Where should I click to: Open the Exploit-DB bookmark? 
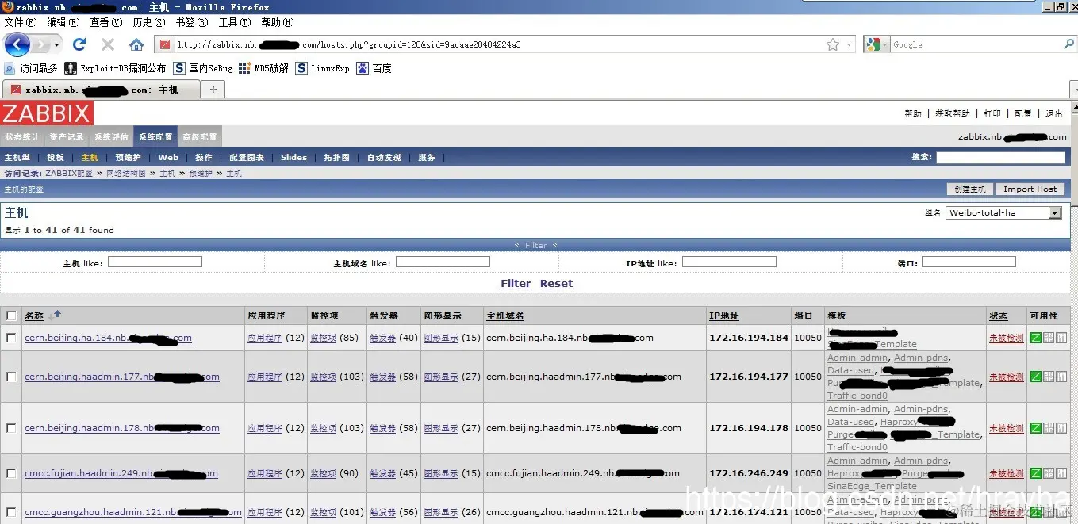click(x=116, y=68)
